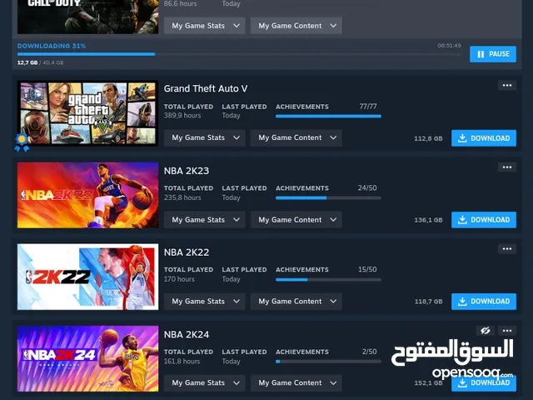Expand My Game Stats for NBA 2K22
The image size is (533, 400).
(x=205, y=302)
